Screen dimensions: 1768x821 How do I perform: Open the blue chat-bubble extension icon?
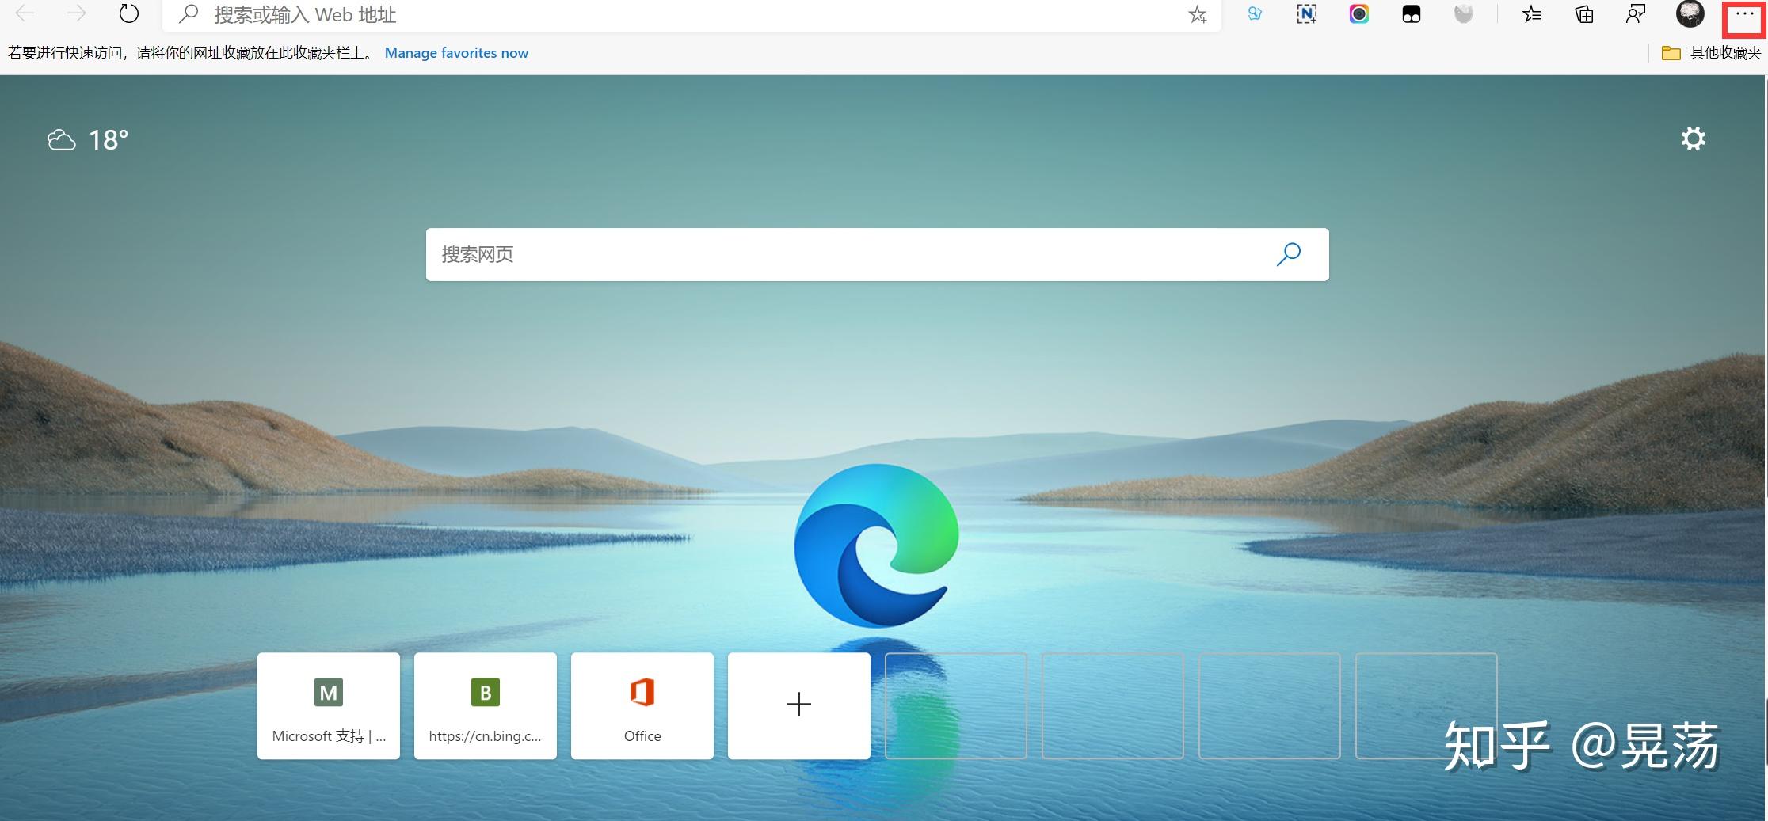point(1255,13)
